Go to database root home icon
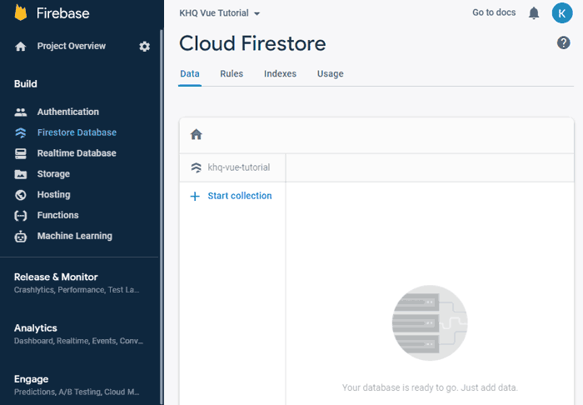 196,134
